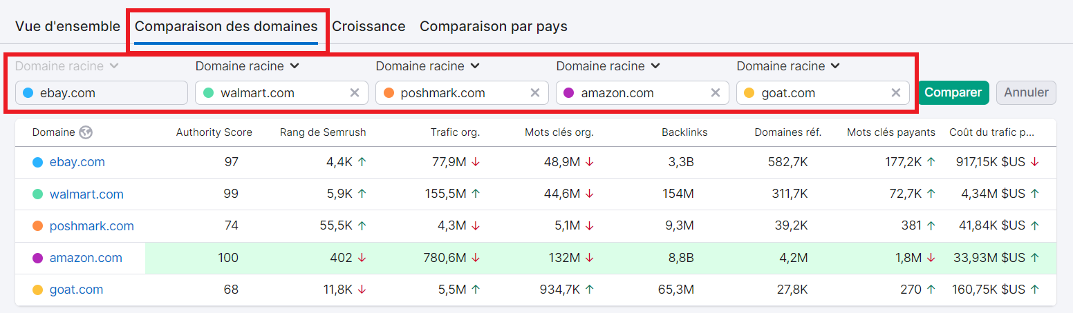Viewport: 1073px width, 313px height.
Task: Open Domaine racine dropdown above amazon.com
Action: coord(608,66)
